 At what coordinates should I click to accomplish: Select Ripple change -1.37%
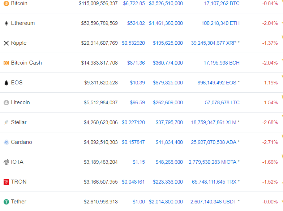coord(270,43)
